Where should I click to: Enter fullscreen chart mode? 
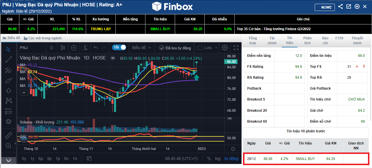pos(236,48)
